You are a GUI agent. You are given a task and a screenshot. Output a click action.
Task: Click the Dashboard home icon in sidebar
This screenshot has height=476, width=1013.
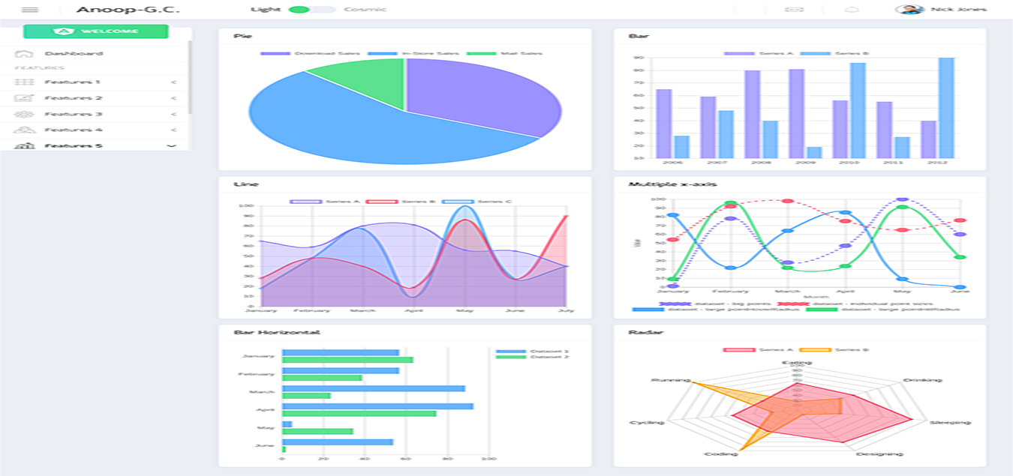[24, 54]
